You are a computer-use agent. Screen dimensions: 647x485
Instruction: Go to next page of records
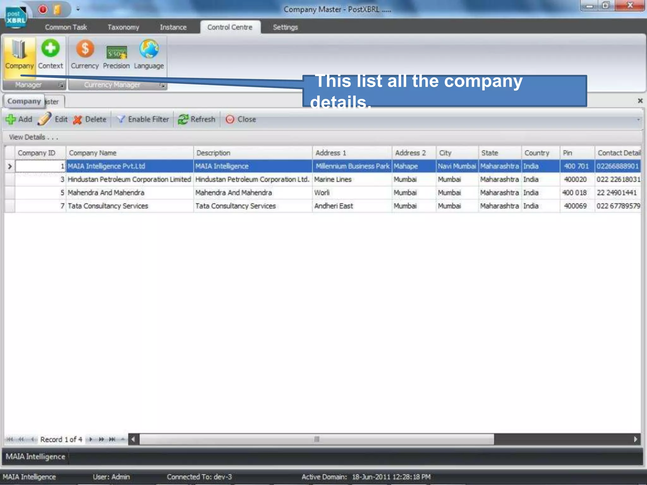tap(101, 439)
